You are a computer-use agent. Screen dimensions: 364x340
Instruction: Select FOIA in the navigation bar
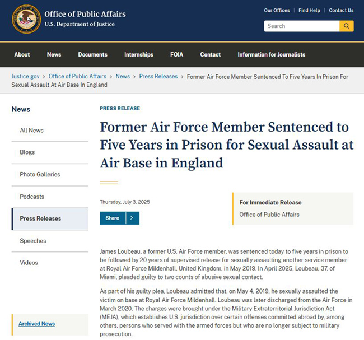point(176,54)
